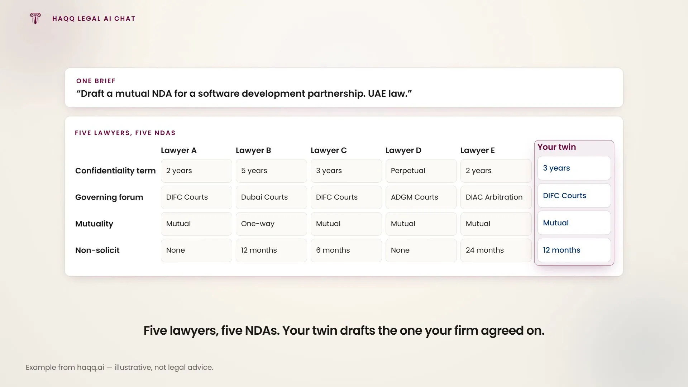
Task: Select the Non-solicit row label
Action: pyautogui.click(x=97, y=250)
